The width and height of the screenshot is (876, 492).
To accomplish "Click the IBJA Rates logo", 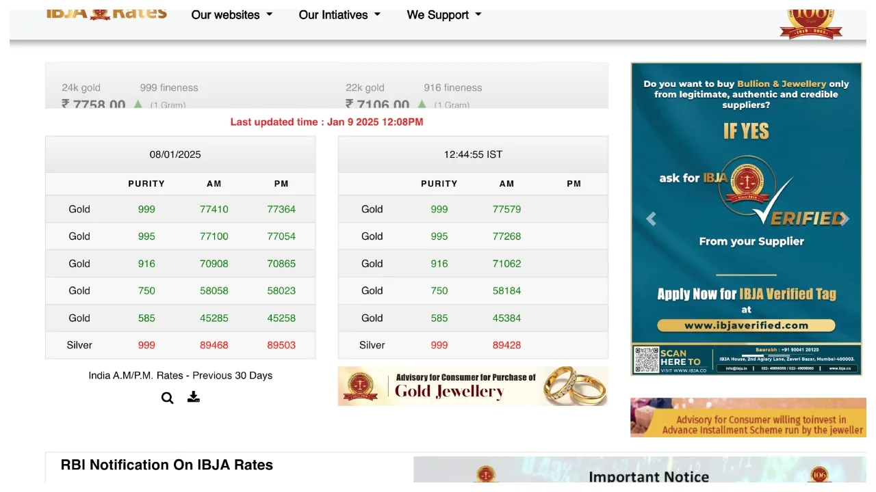I will 107,13.
